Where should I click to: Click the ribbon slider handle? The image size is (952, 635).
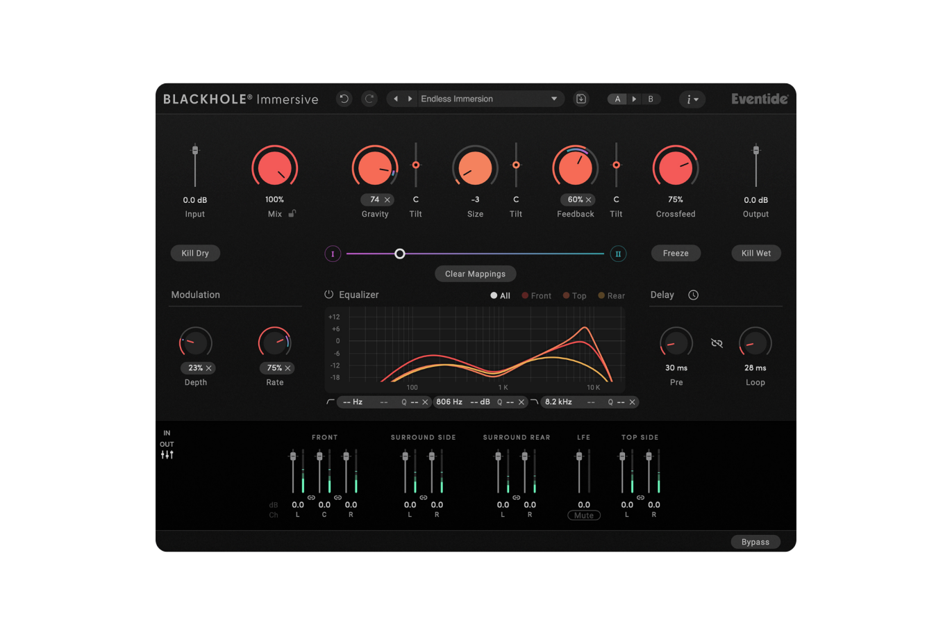click(x=400, y=254)
